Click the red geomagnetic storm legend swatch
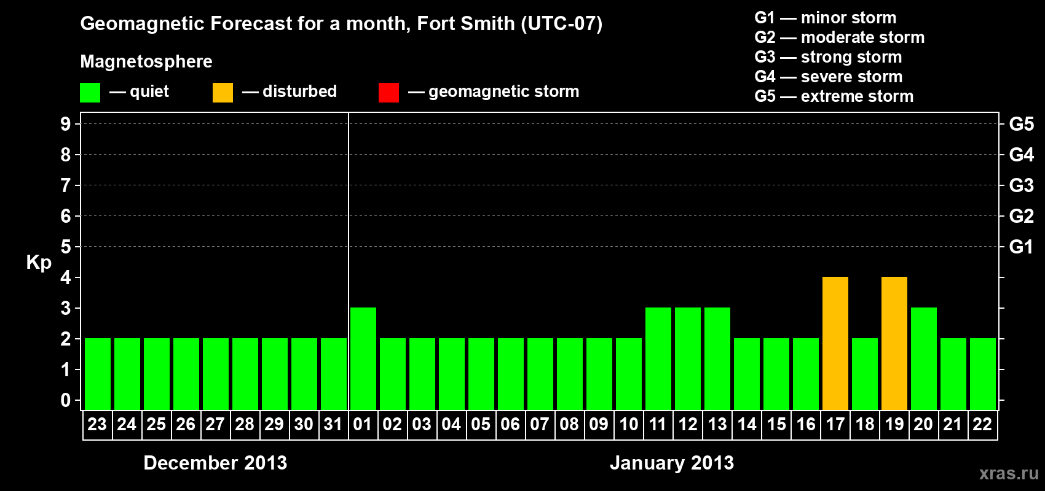Viewport: 1045px width, 491px height. (x=388, y=93)
